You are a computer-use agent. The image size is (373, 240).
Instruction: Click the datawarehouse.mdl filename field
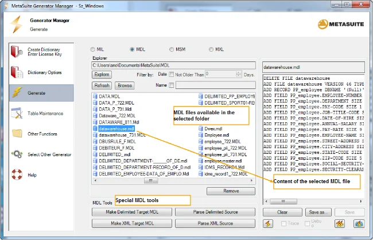(x=313, y=67)
